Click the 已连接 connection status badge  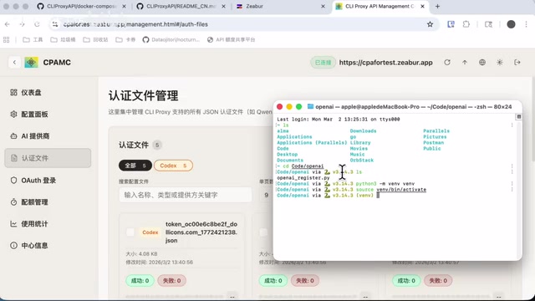[x=323, y=63]
